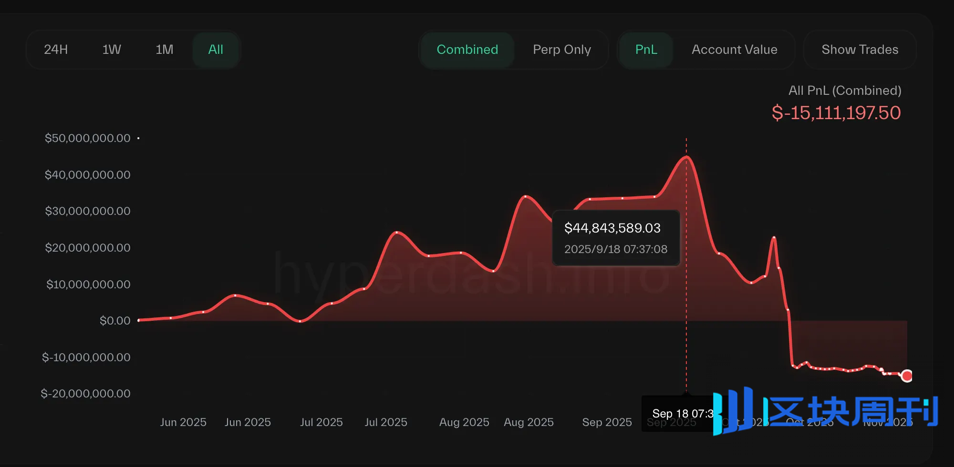The width and height of the screenshot is (954, 467).
Task: Choose the 1M time range
Action: coord(164,50)
